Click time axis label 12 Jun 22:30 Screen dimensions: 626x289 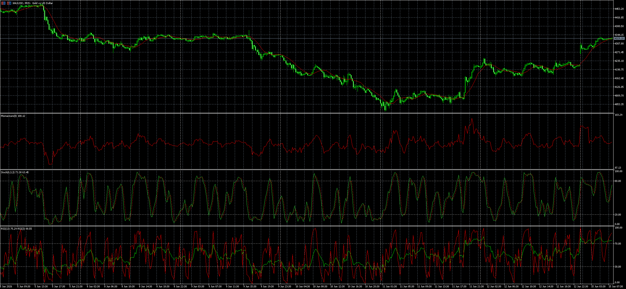581,286
